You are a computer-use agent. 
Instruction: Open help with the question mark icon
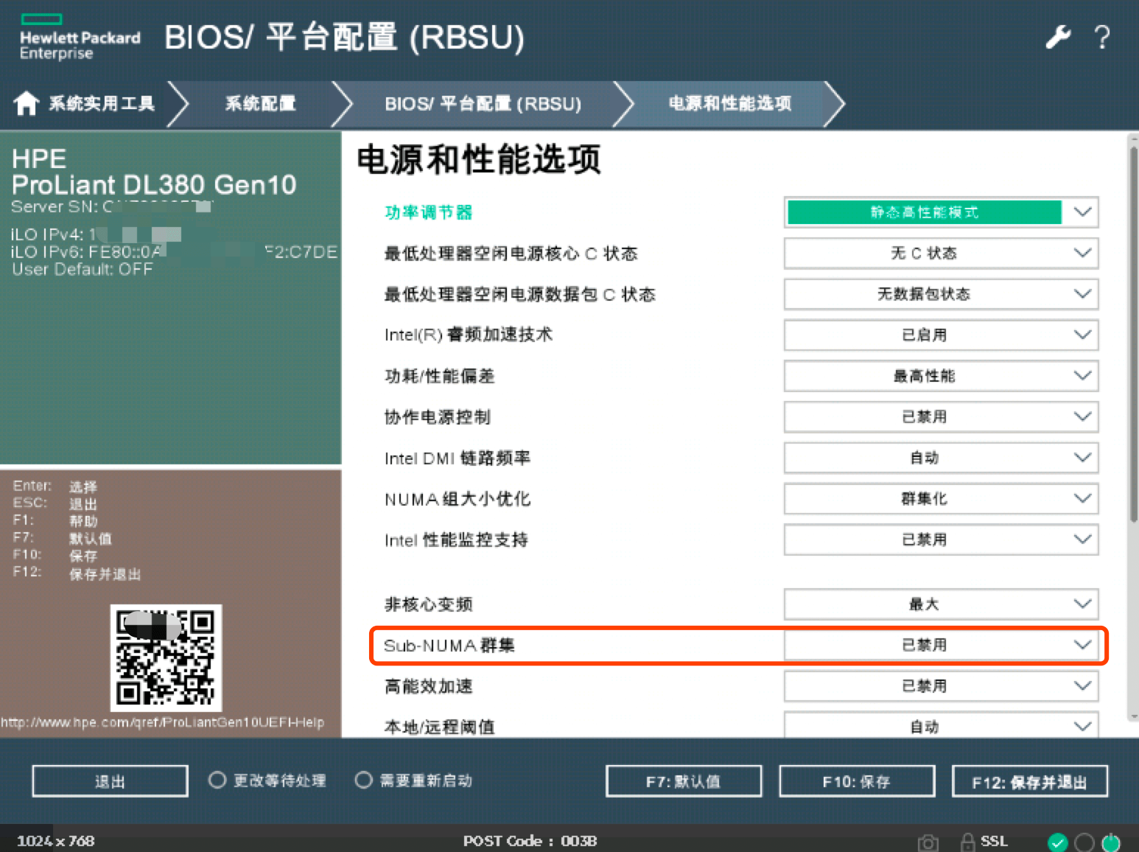pos(1102,37)
